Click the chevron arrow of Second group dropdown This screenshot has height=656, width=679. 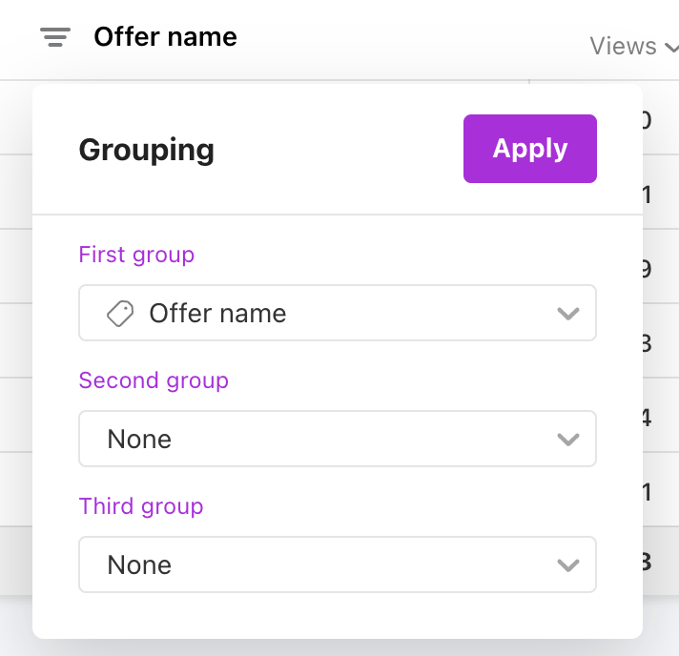click(x=567, y=440)
